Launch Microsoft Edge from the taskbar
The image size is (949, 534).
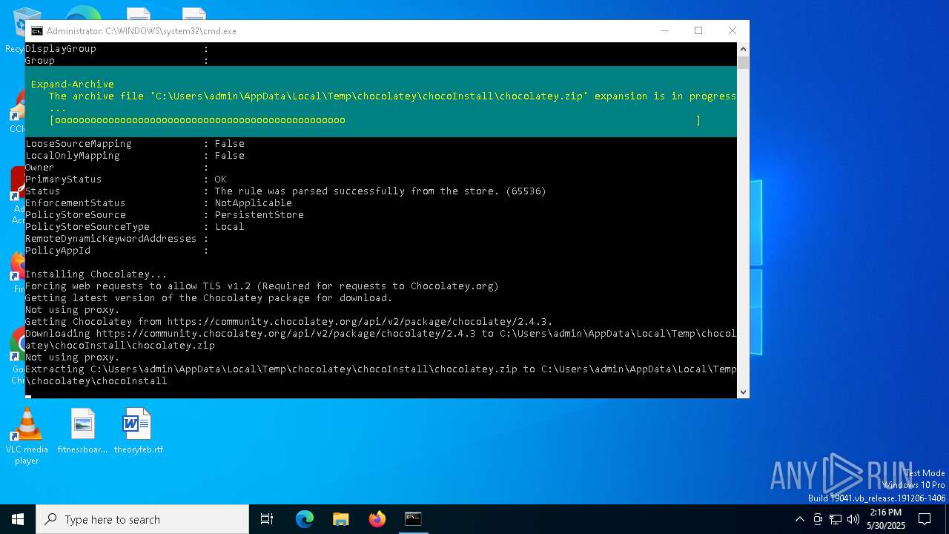[x=305, y=519]
